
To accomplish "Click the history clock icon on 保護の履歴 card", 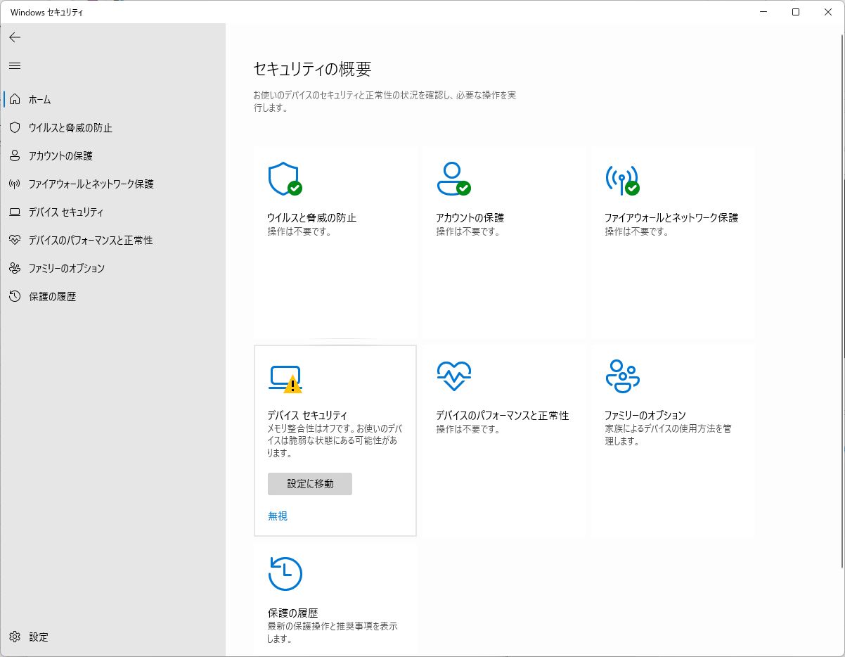I will [x=285, y=574].
